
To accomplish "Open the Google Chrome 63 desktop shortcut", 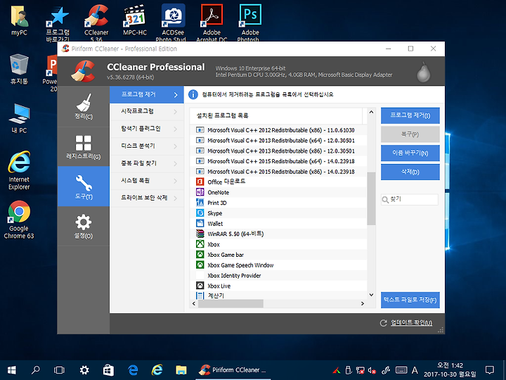I will pos(19,220).
